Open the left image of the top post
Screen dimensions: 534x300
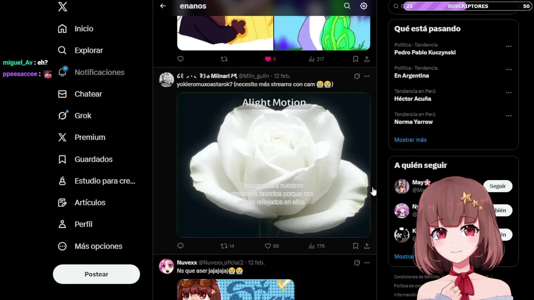[x=225, y=33]
